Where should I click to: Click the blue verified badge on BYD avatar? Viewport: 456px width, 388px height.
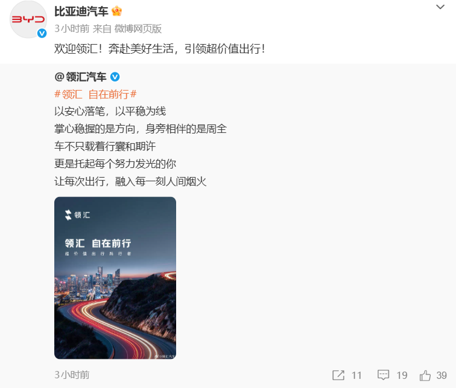[x=42, y=33]
